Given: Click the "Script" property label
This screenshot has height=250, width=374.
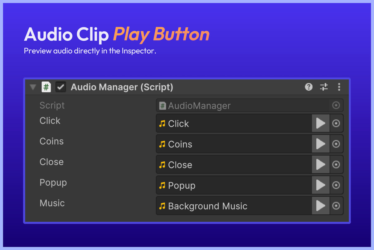Looking at the screenshot, I should pyautogui.click(x=52, y=105).
